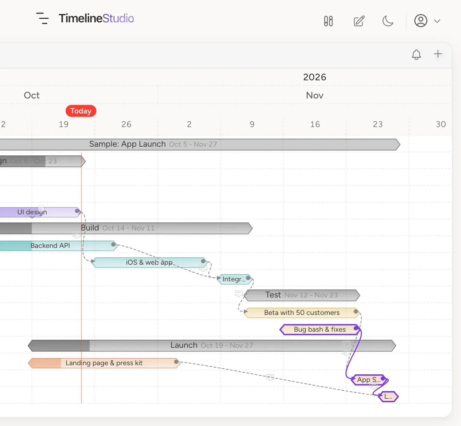The height and width of the screenshot is (426, 461).
Task: Select the UI design task bar
Action: point(40,212)
